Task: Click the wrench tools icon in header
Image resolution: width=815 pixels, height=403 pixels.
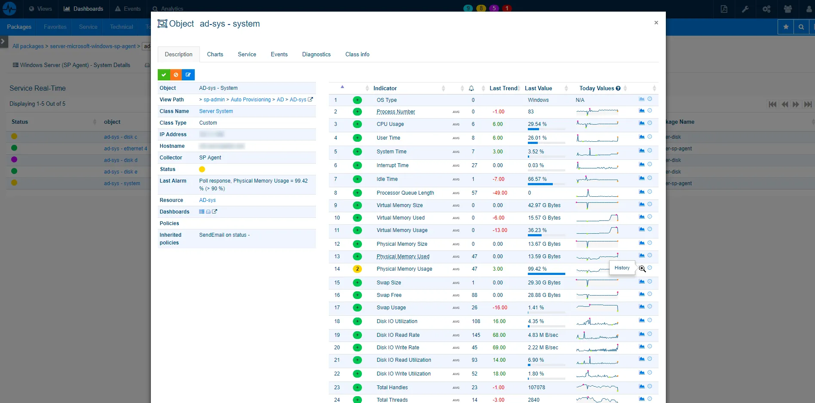Action: pos(745,9)
